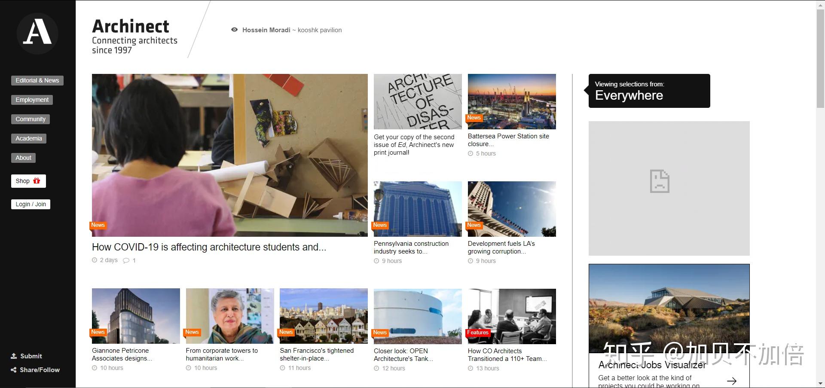The image size is (825, 388).
Task: Open the Archinect Jobs Visualizer image
Action: (669, 309)
